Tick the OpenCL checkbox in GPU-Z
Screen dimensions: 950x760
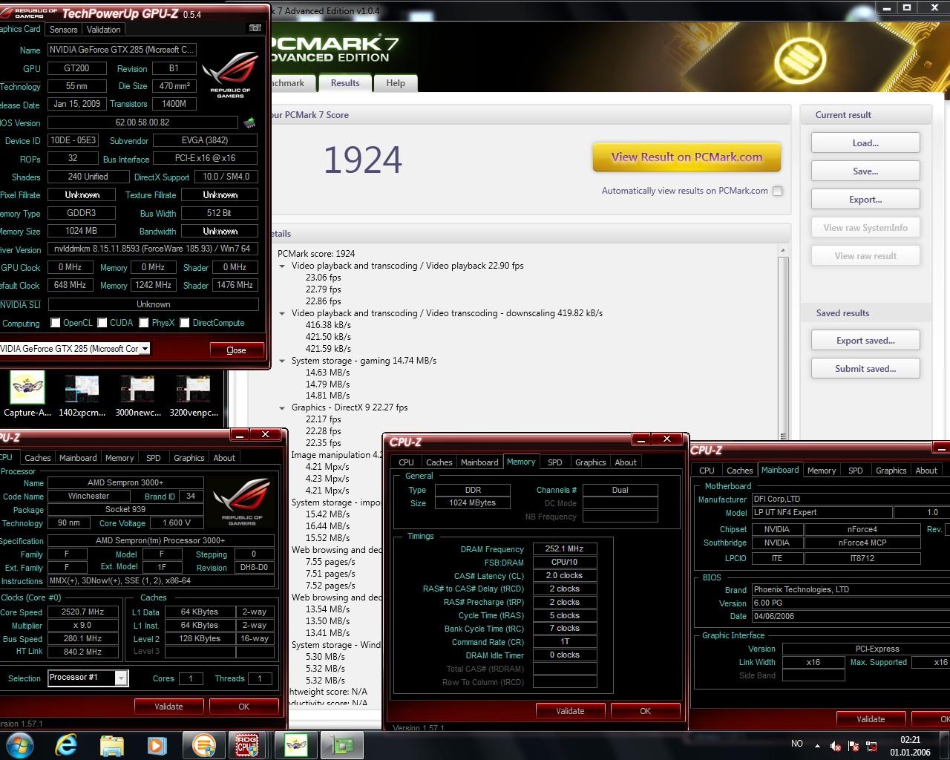55,323
